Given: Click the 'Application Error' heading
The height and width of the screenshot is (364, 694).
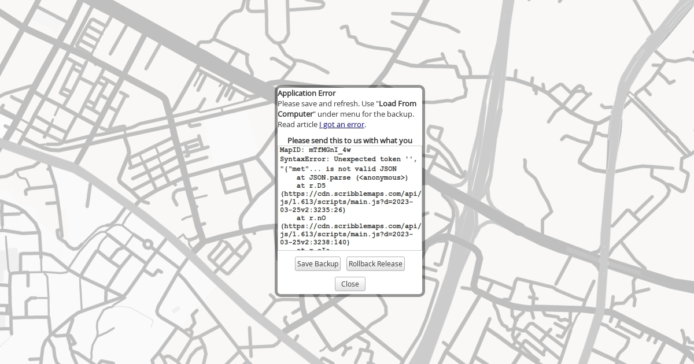Looking at the screenshot, I should coord(307,93).
